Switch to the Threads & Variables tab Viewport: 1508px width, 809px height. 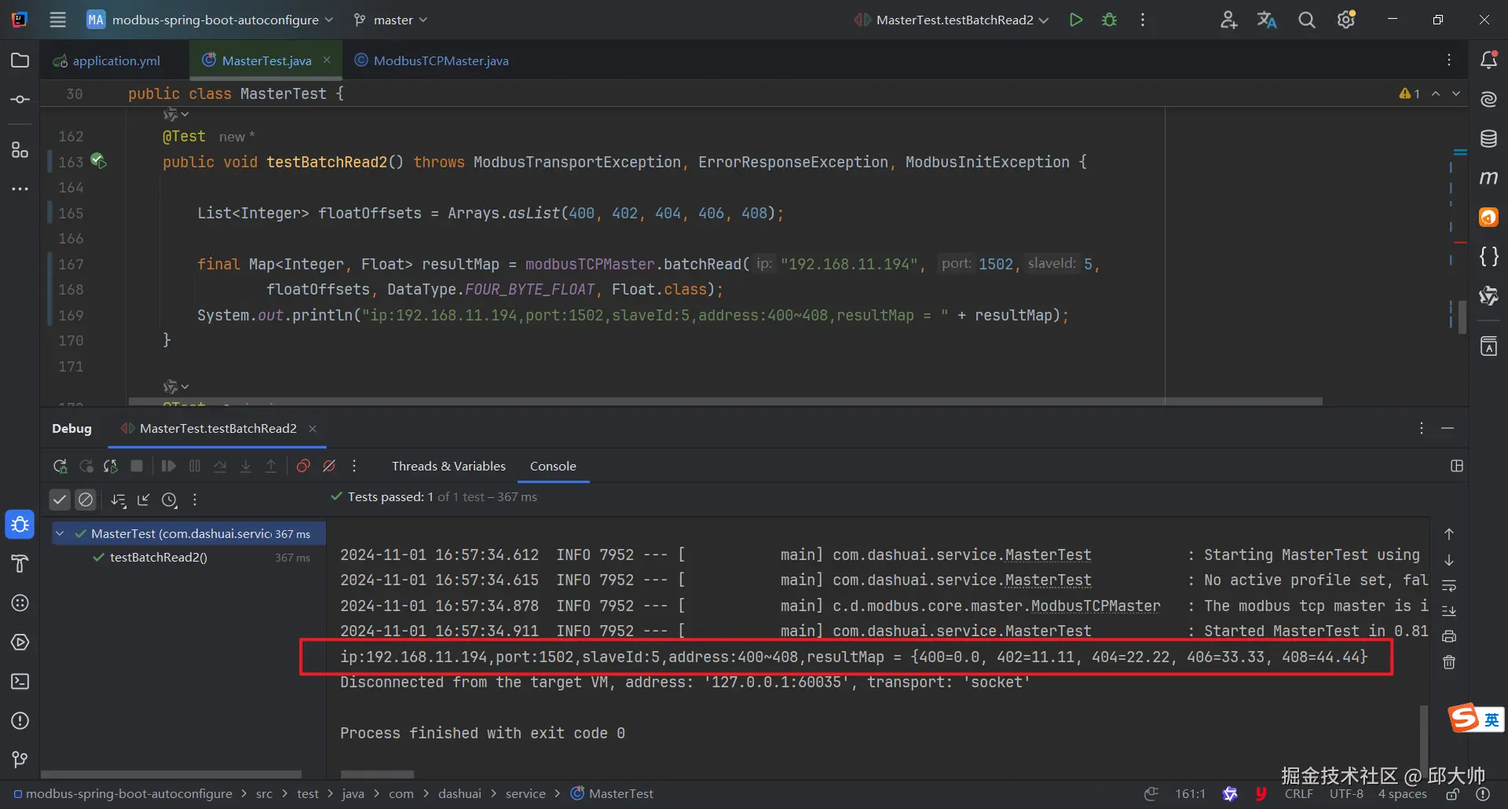[x=448, y=467]
